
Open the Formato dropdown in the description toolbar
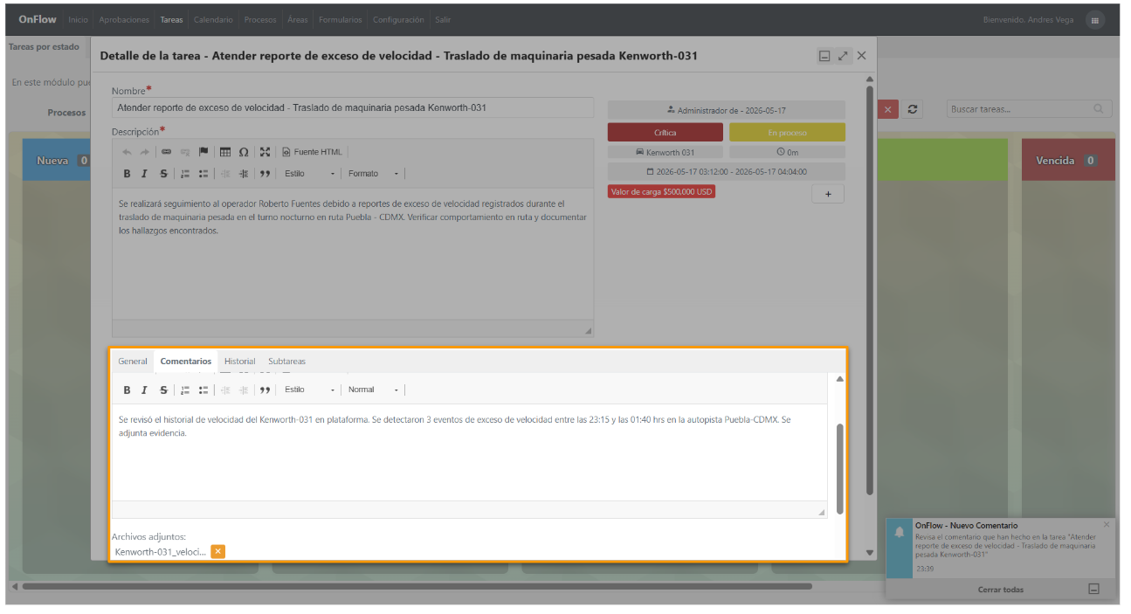(x=374, y=174)
